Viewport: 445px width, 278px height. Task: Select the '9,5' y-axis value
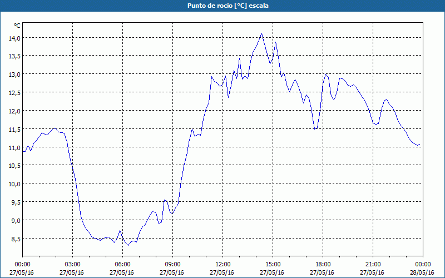coord(16,202)
